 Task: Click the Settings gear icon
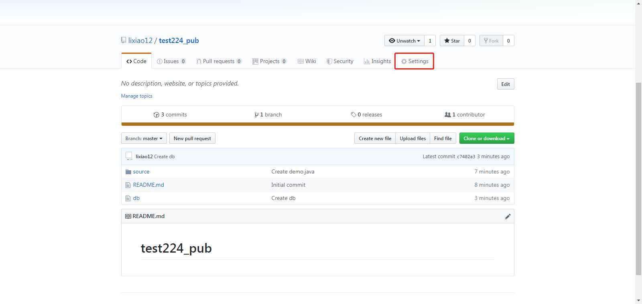pyautogui.click(x=404, y=61)
